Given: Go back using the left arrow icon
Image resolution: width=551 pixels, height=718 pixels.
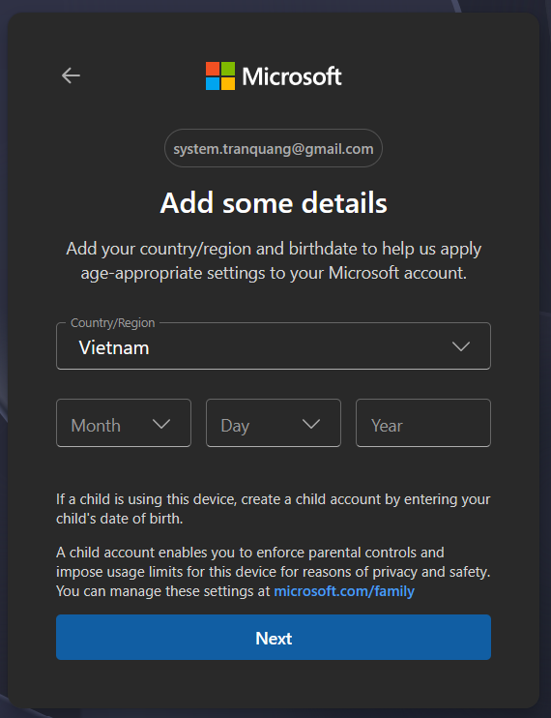Looking at the screenshot, I should [x=71, y=75].
